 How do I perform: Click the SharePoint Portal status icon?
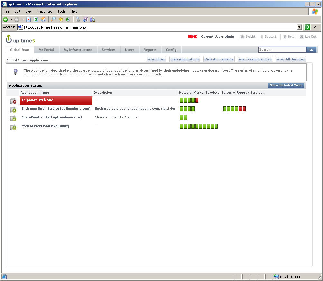(13, 118)
